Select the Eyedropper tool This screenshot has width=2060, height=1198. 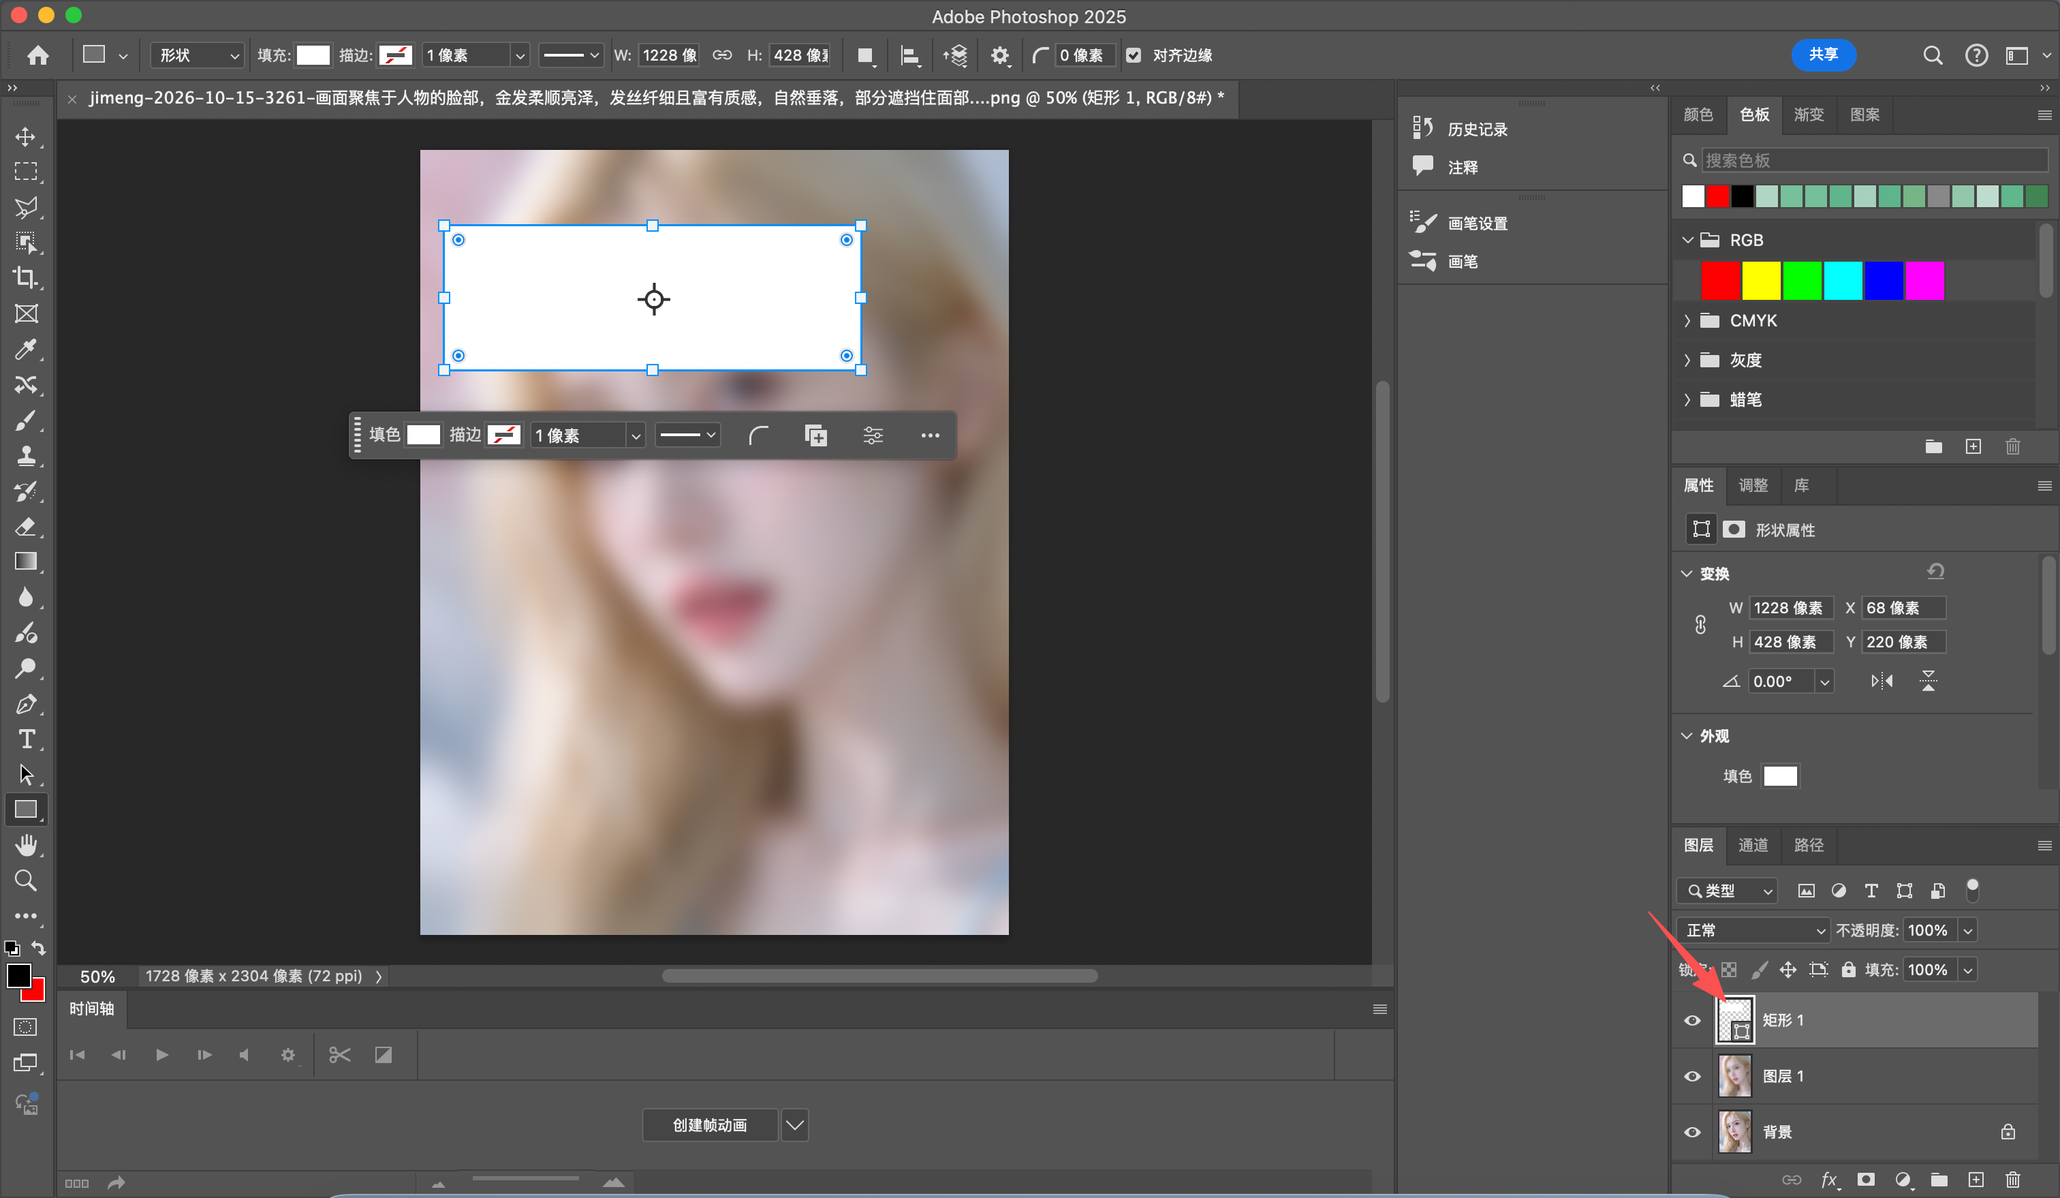click(x=26, y=349)
